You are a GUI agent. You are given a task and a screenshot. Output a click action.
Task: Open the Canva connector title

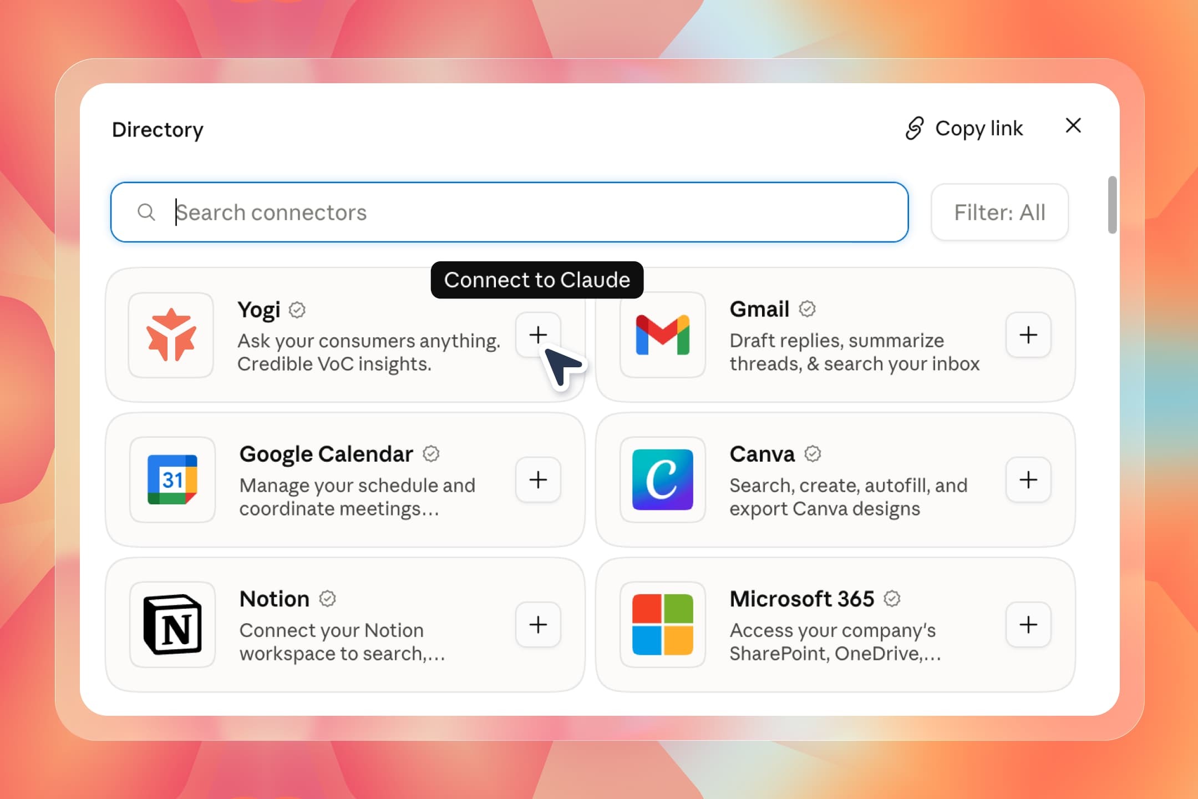762,454
